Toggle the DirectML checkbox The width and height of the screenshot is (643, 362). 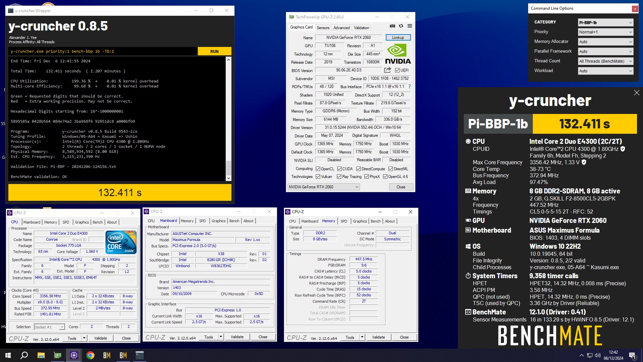coord(390,169)
